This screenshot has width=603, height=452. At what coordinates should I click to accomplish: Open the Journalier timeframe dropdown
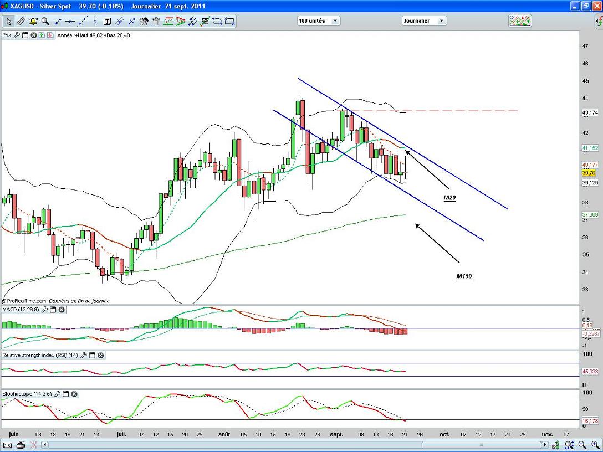[423, 20]
